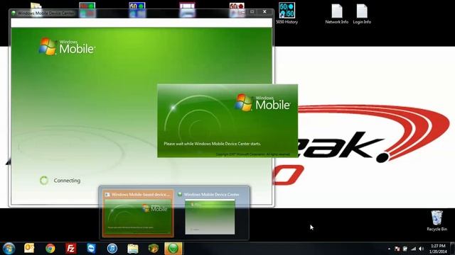Click the 'Windows Mobile Device Center' title bar text
This screenshot has height=255, width=455.
[45, 13]
